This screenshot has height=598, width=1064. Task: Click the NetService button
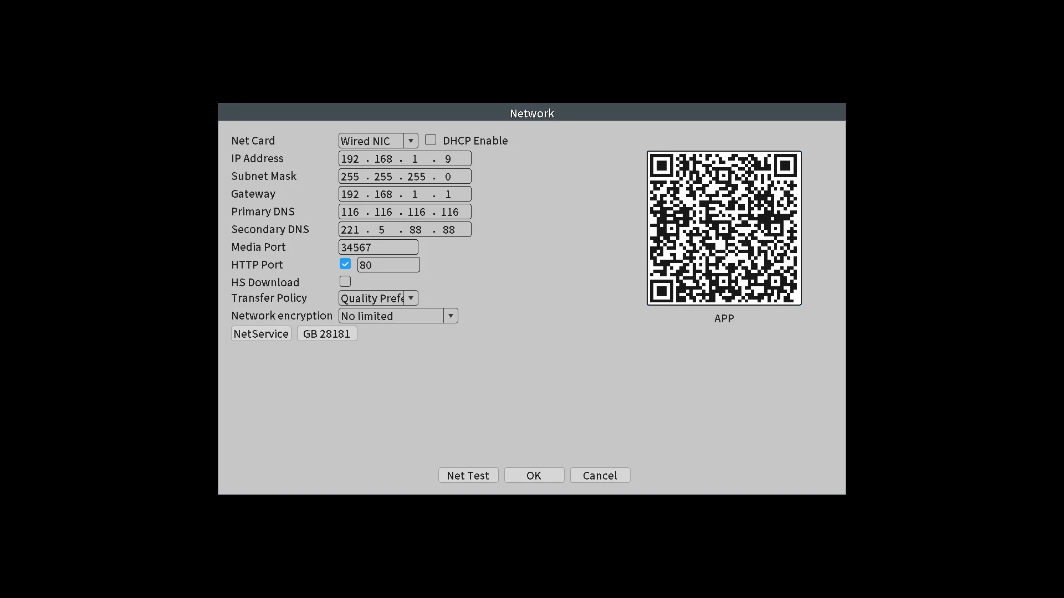tap(261, 333)
